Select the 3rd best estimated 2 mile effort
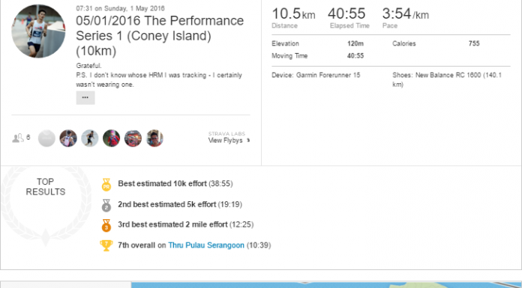 pos(185,224)
